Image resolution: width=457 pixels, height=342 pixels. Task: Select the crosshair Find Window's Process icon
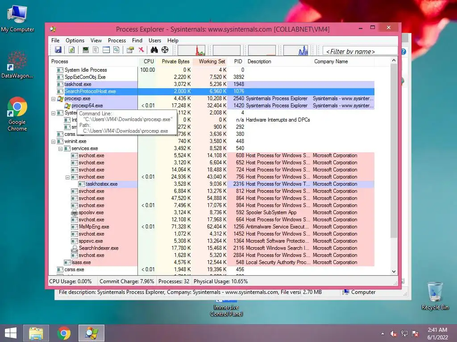[x=165, y=50]
